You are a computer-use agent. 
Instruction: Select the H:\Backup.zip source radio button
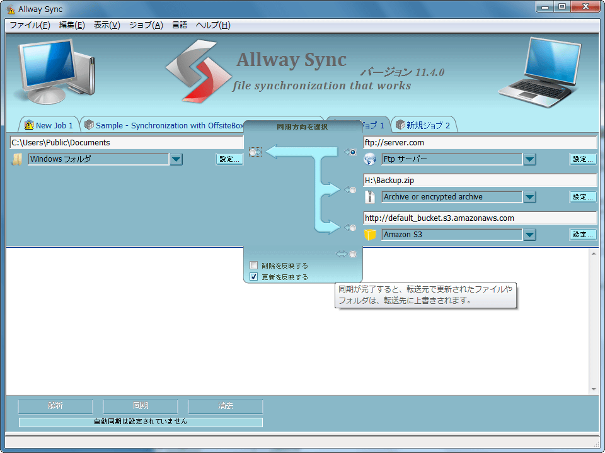pyautogui.click(x=353, y=190)
